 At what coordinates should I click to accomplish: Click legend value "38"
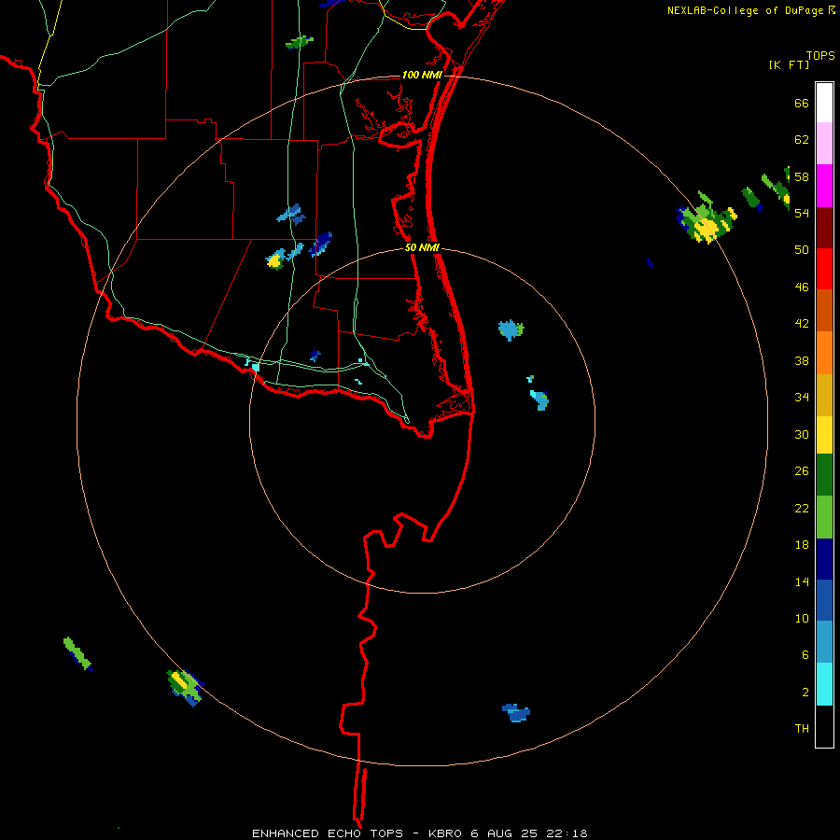click(x=802, y=360)
